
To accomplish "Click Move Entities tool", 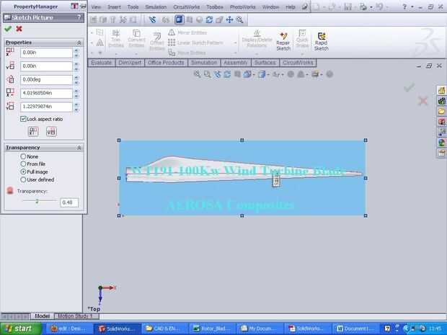I will pos(187,53).
